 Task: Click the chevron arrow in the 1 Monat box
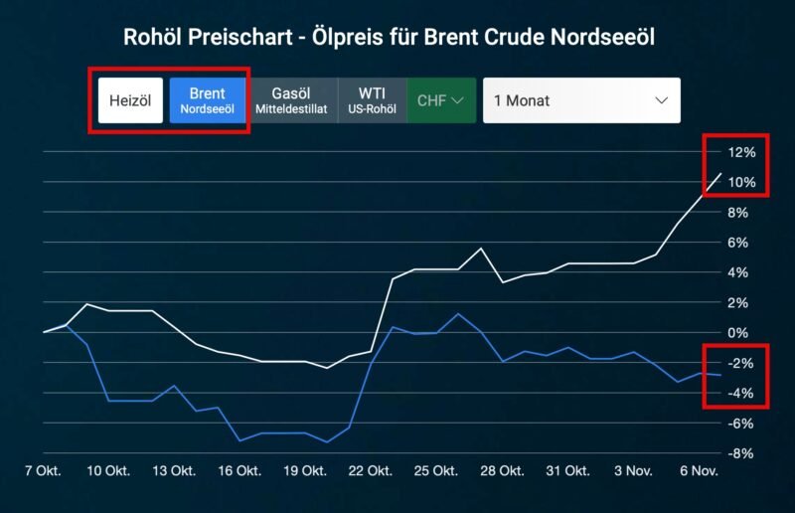662,100
